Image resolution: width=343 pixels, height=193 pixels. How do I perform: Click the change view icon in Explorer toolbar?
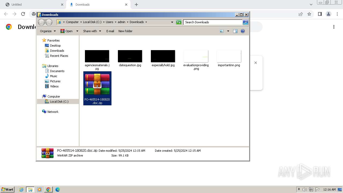click(222, 31)
